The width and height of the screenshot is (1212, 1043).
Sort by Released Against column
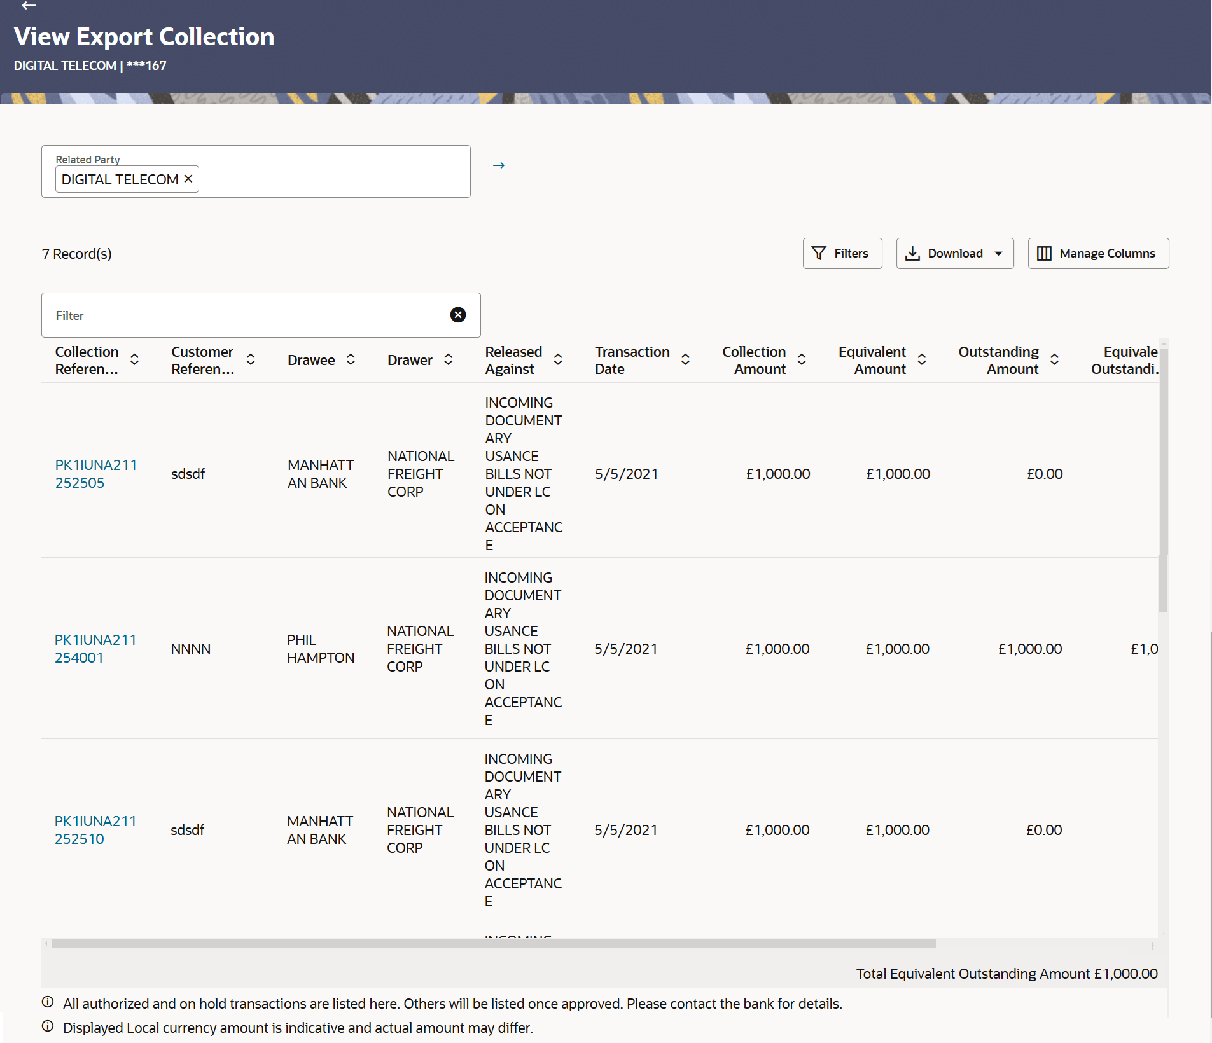point(558,359)
